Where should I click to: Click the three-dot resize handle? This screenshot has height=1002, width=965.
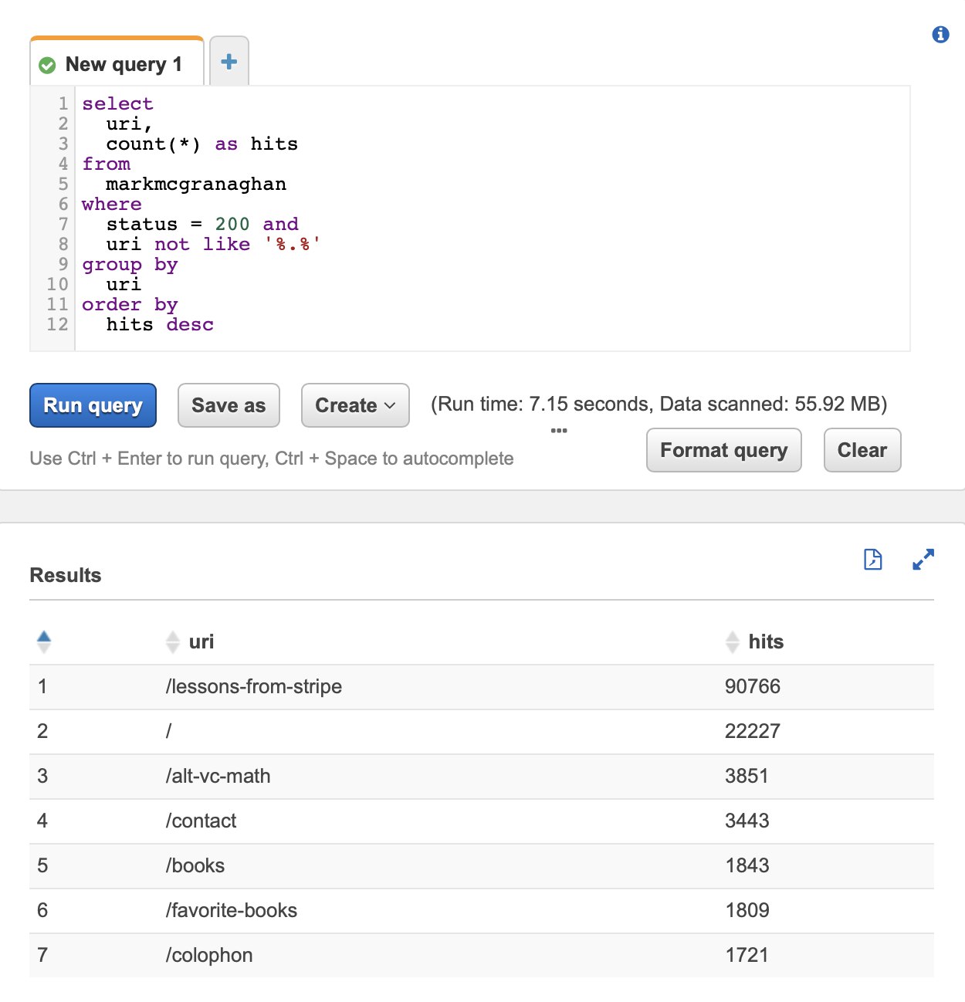click(x=560, y=431)
